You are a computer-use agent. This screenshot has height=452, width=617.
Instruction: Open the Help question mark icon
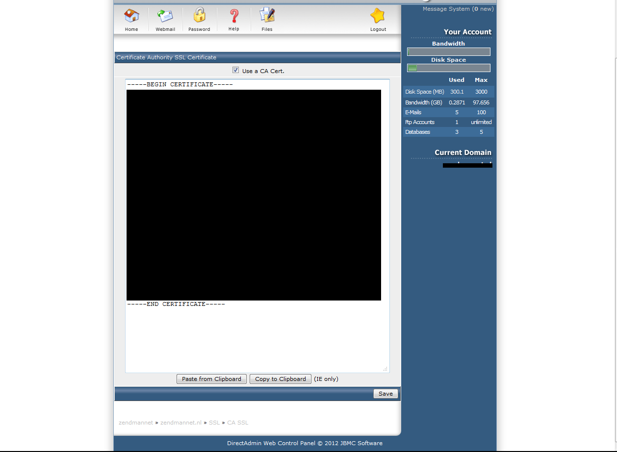(x=234, y=16)
